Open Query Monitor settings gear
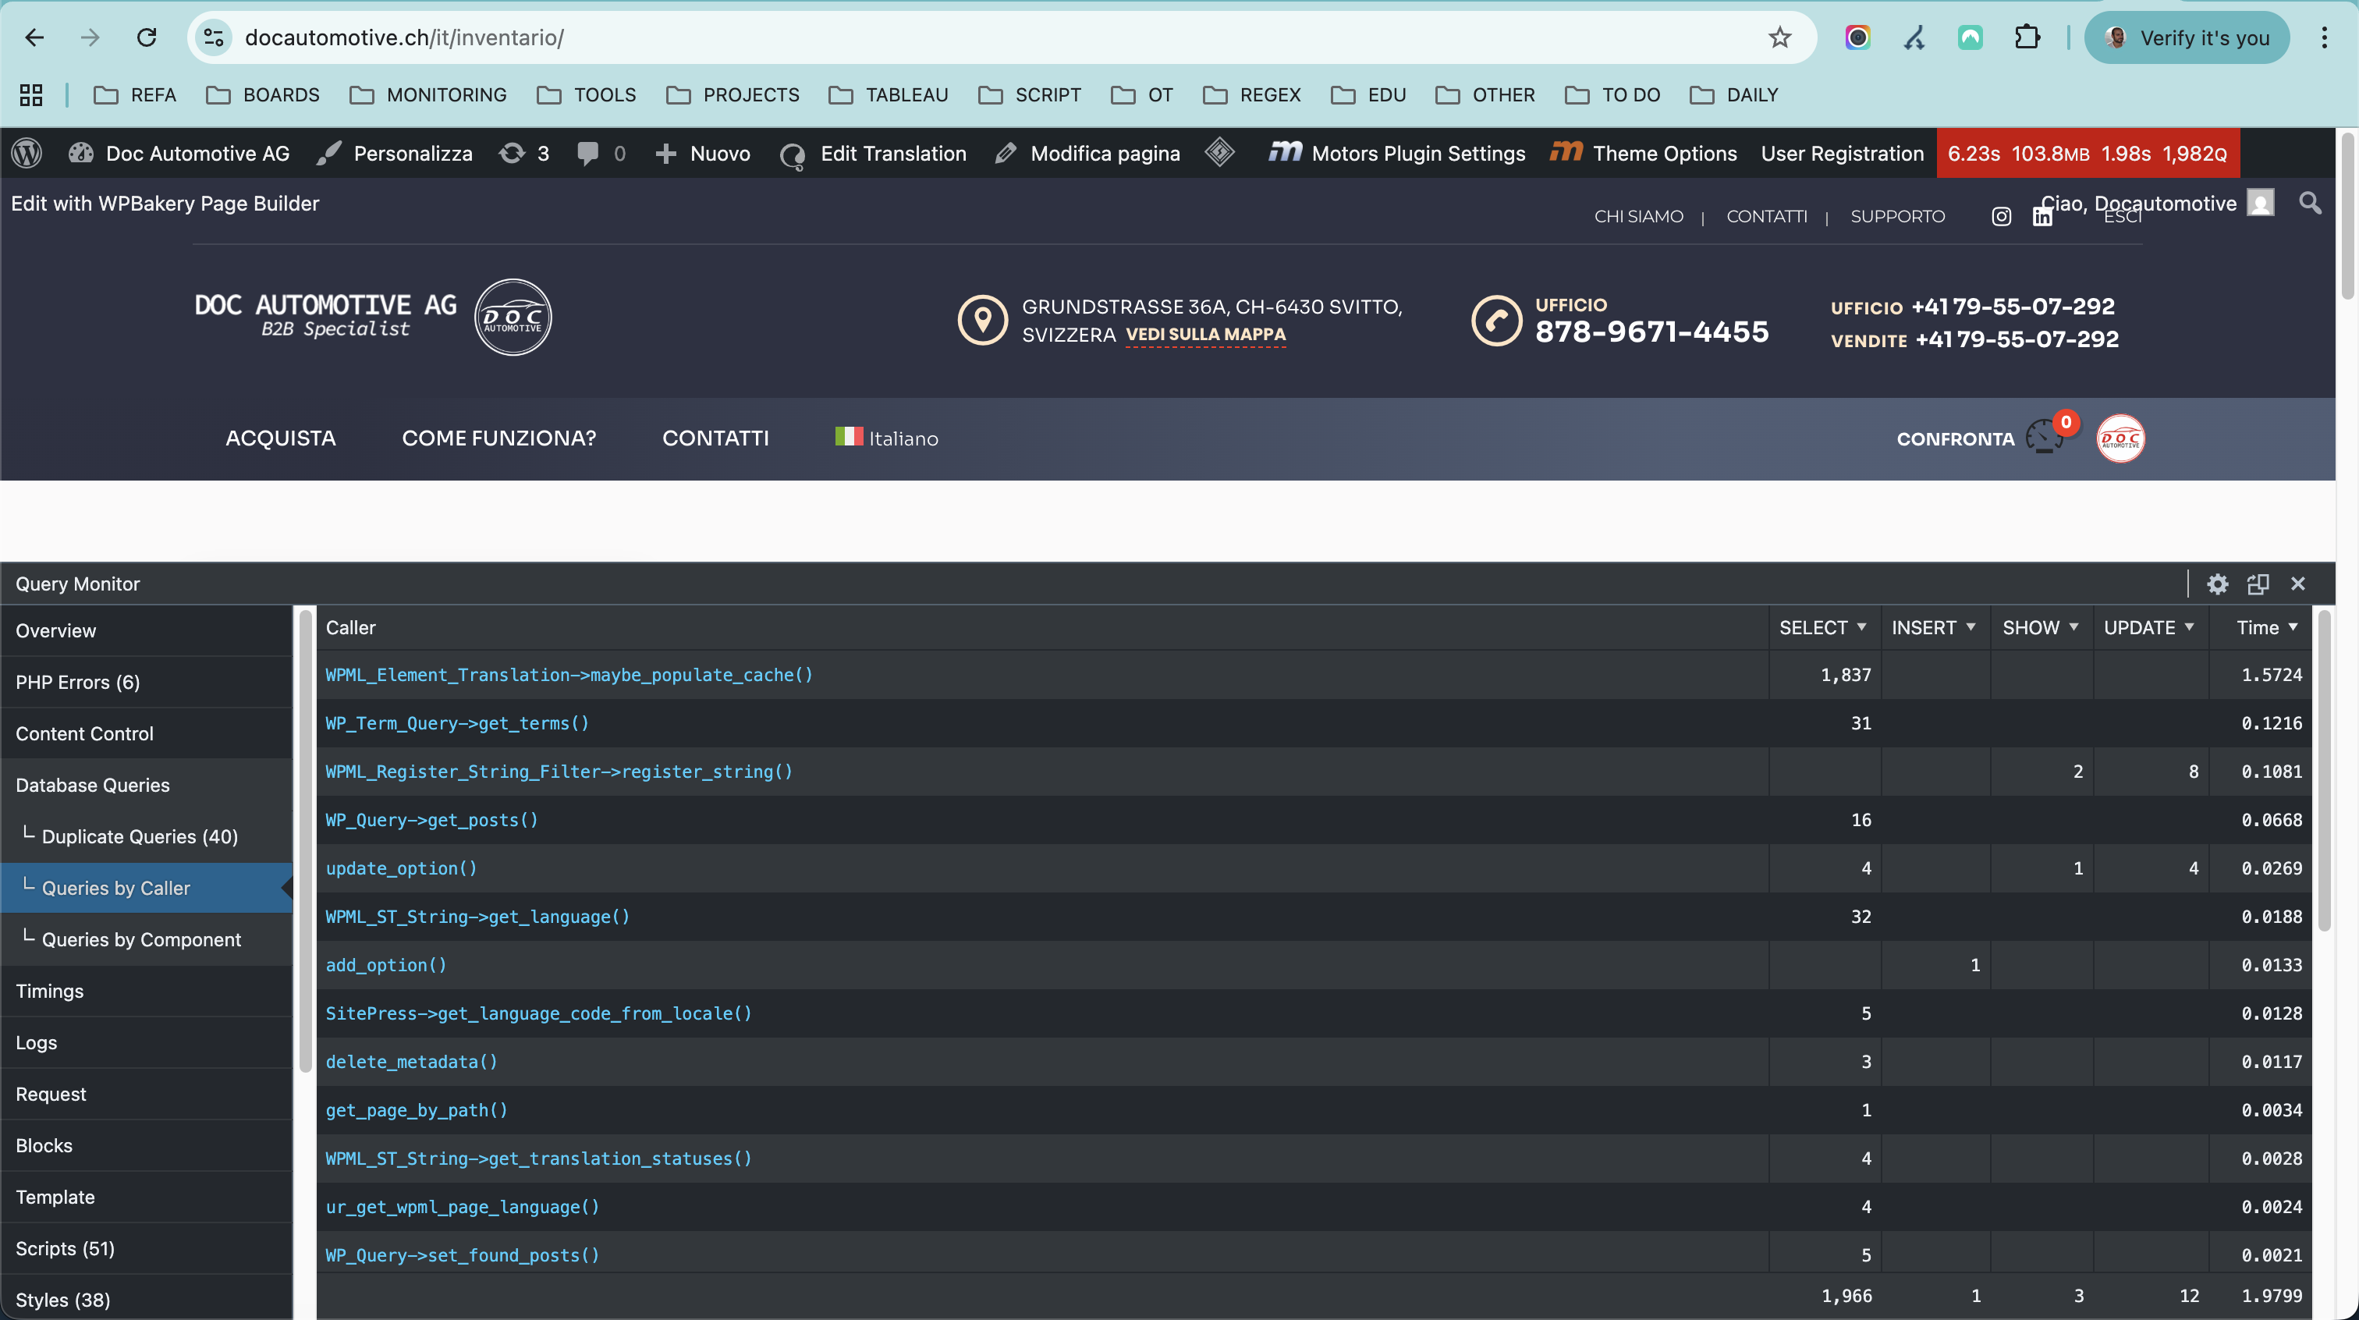The height and width of the screenshot is (1320, 2359). [2217, 584]
